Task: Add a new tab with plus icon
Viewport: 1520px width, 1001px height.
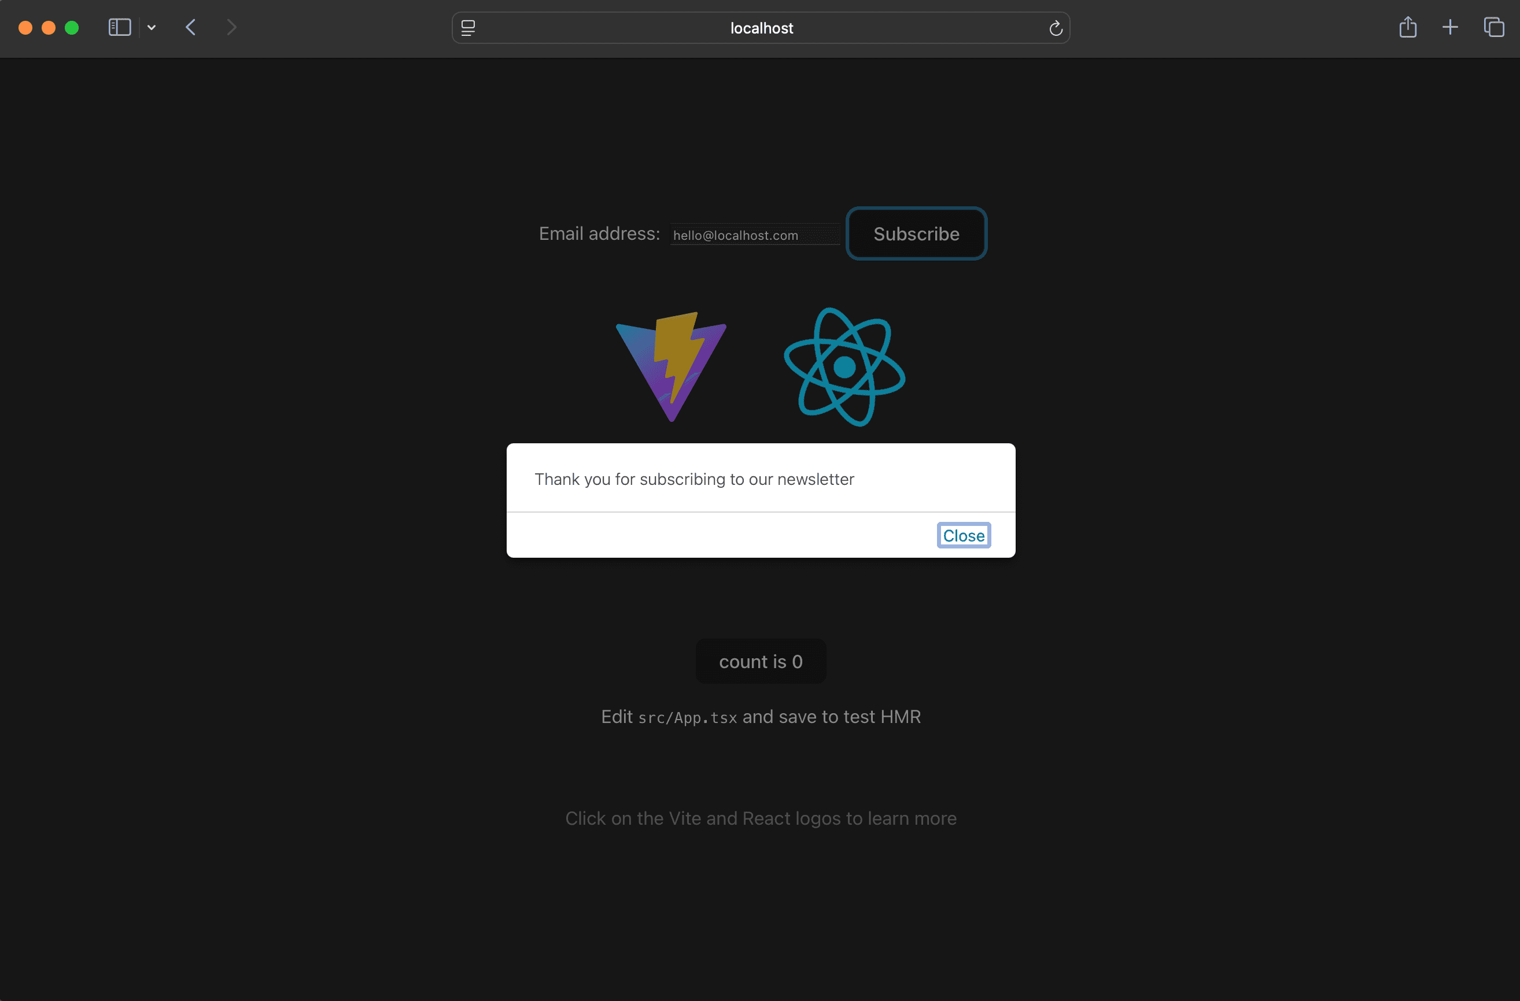Action: [x=1449, y=27]
